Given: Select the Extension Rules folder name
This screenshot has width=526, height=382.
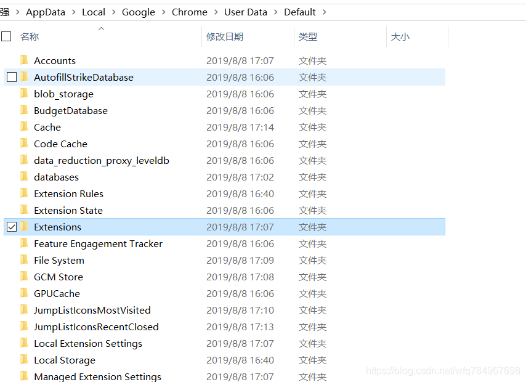Looking at the screenshot, I should (x=69, y=194).
